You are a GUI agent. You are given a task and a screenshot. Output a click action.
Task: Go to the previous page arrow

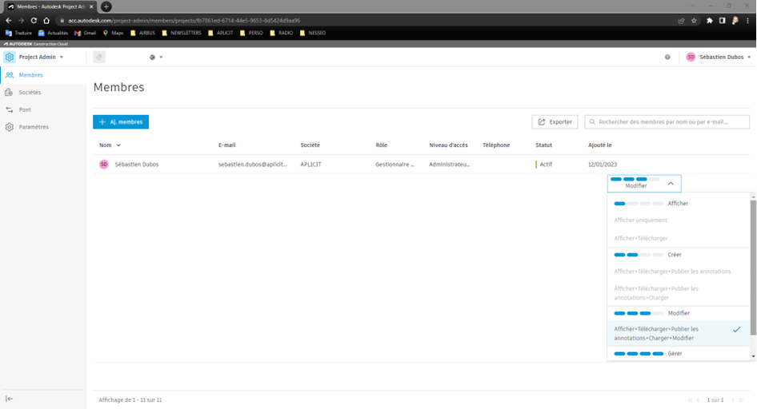click(698, 400)
